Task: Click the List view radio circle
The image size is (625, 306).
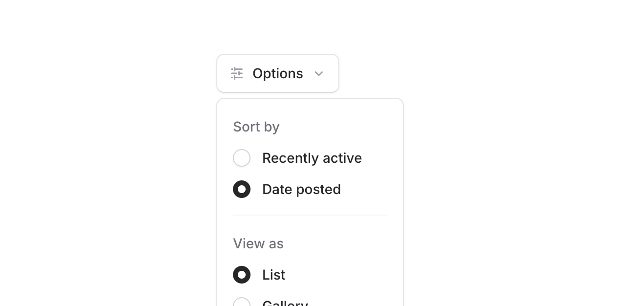Action: [x=242, y=275]
